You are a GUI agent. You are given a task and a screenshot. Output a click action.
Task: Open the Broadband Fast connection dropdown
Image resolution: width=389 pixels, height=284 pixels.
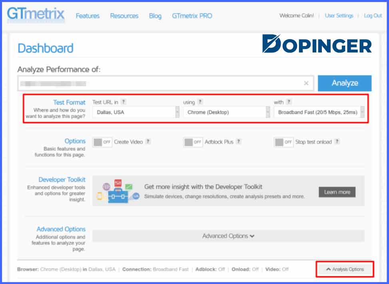coord(319,112)
